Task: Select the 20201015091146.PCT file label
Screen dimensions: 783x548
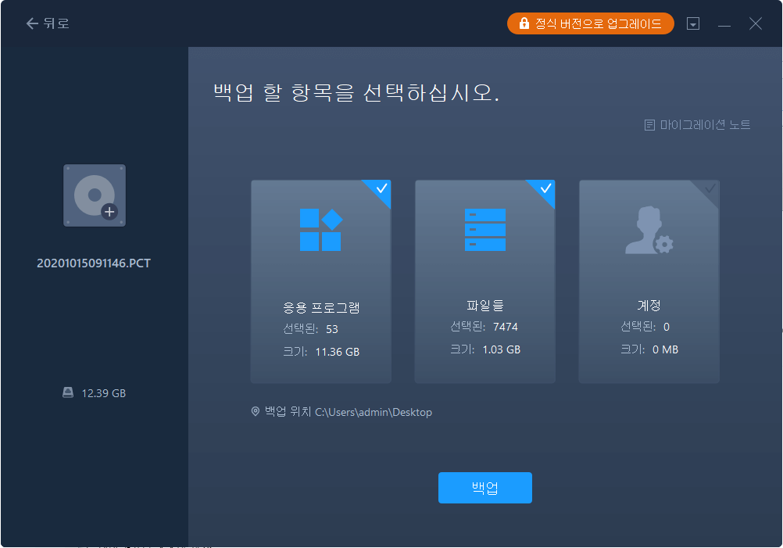Action: [94, 263]
